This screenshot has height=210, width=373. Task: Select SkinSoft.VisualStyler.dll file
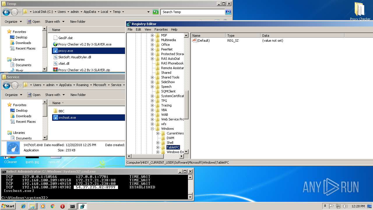(x=75, y=57)
